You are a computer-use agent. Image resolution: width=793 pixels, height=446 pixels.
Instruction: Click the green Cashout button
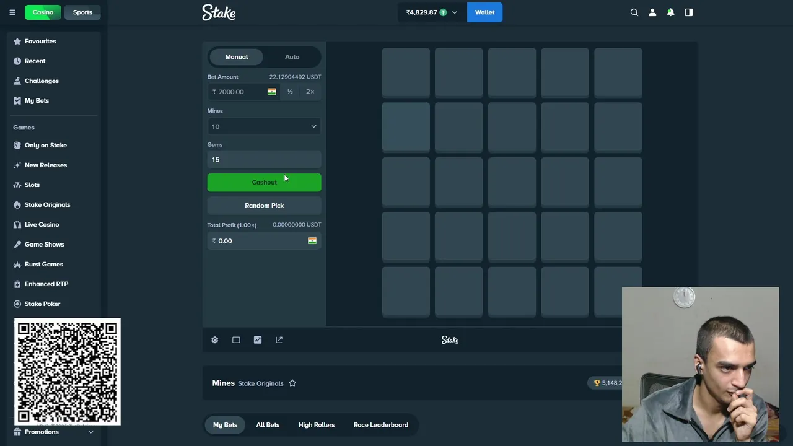pos(264,182)
